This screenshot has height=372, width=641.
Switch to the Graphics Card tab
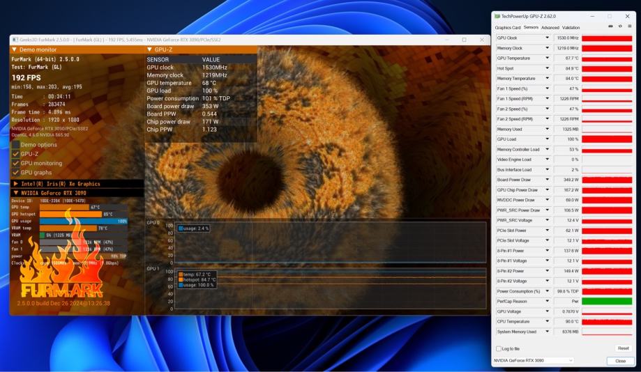[508, 27]
